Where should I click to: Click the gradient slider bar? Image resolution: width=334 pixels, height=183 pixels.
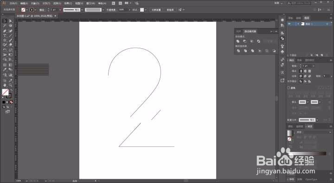tap(308, 153)
